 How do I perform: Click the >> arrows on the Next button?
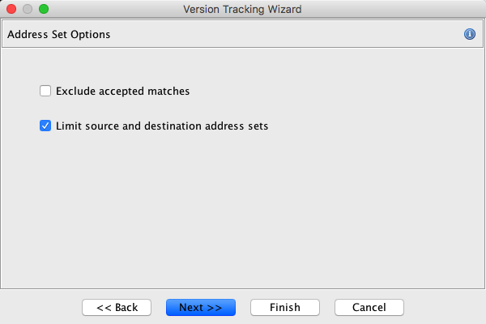point(215,307)
